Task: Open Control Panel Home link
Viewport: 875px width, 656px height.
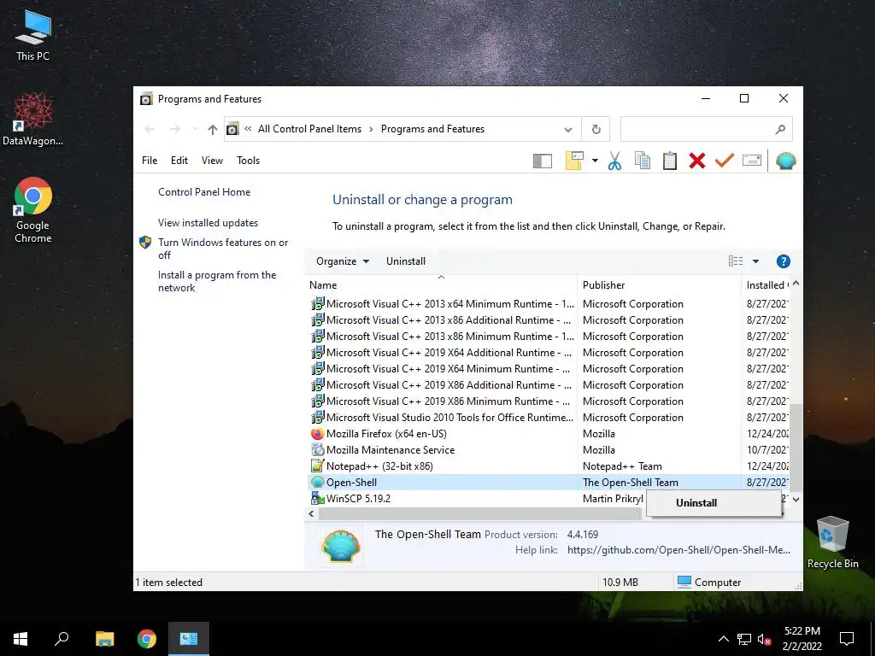Action: coord(204,192)
